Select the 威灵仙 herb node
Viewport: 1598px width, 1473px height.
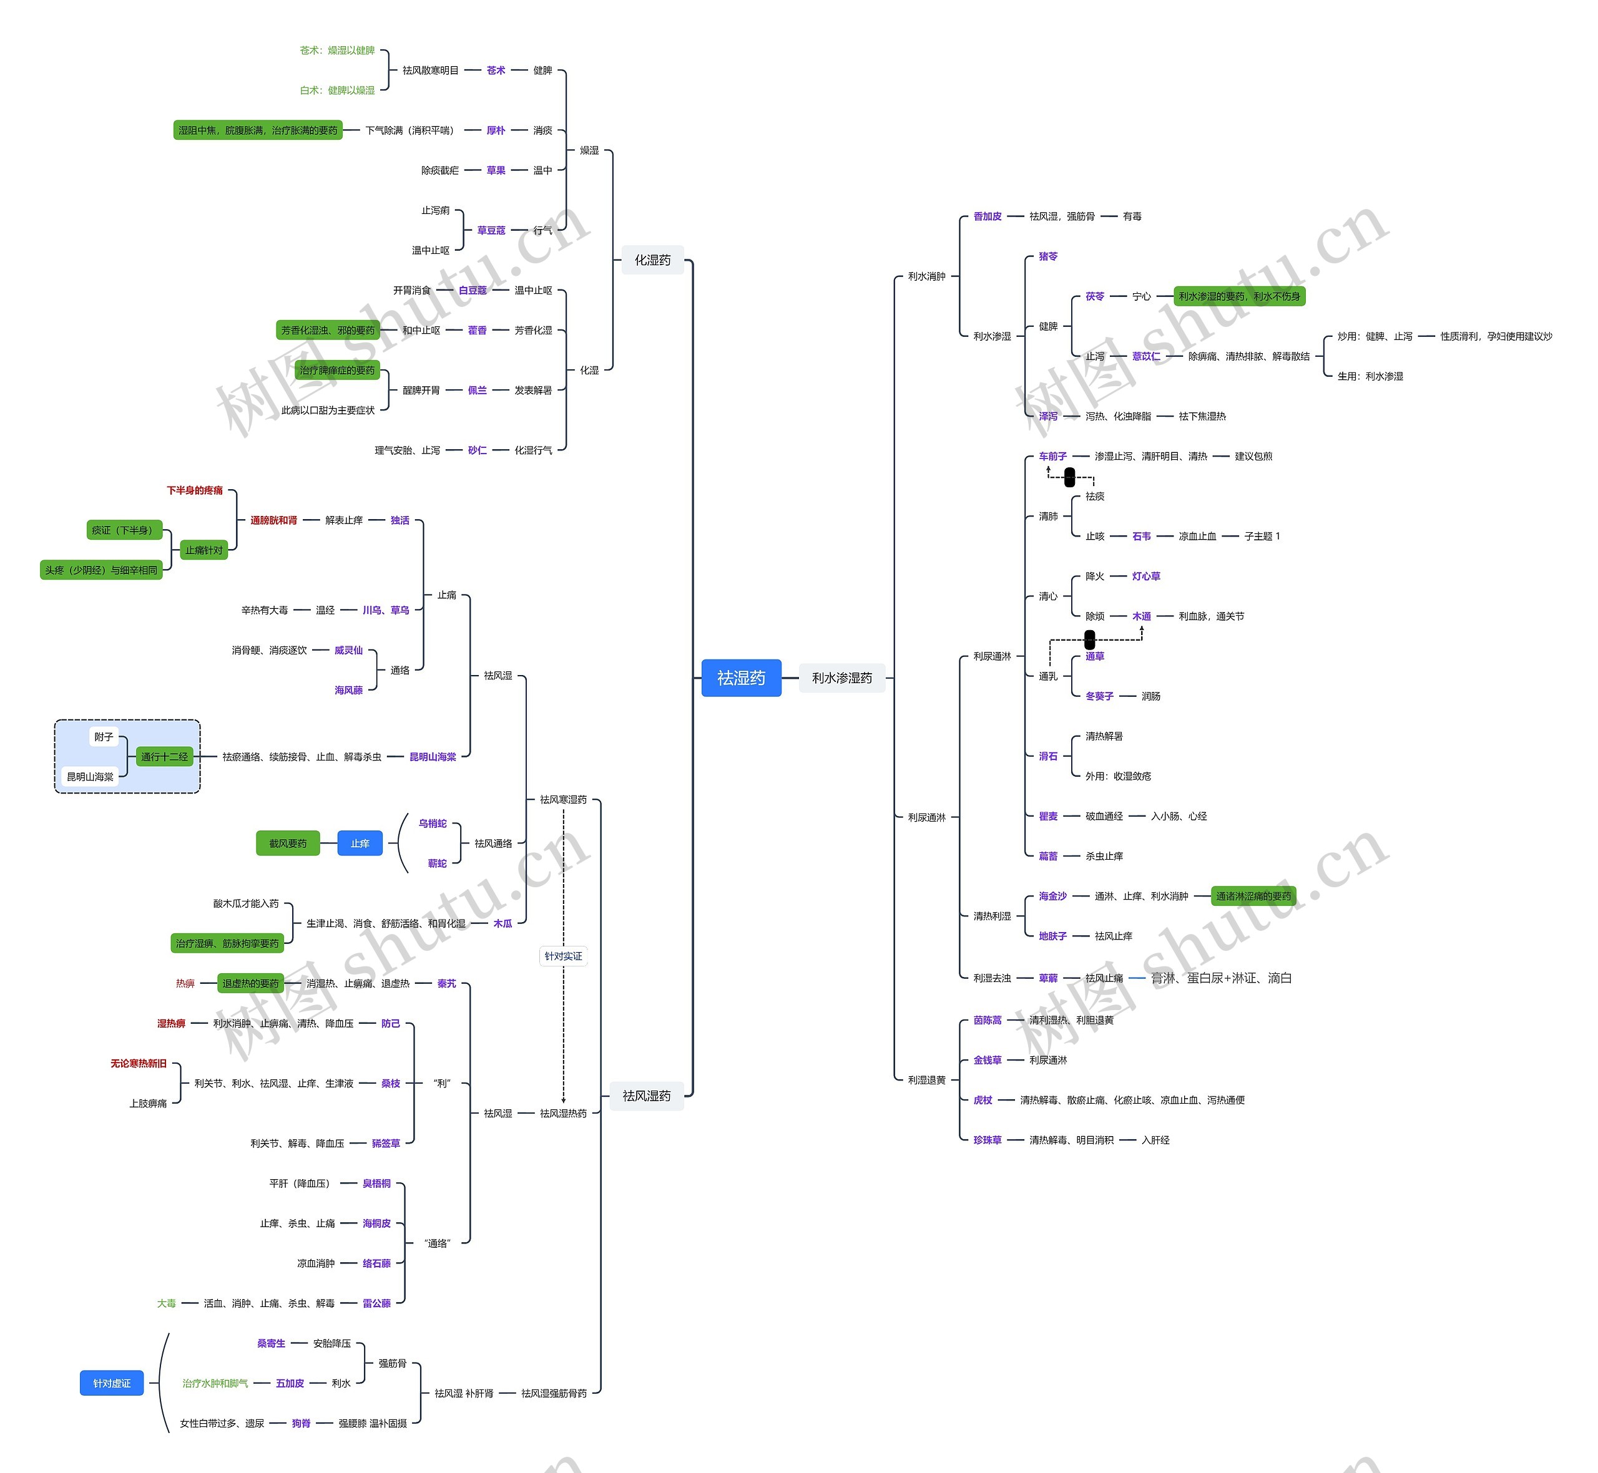348,649
